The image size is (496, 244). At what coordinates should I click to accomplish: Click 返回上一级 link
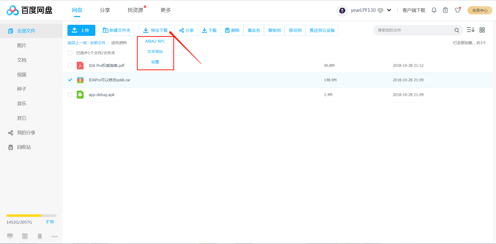(x=77, y=43)
